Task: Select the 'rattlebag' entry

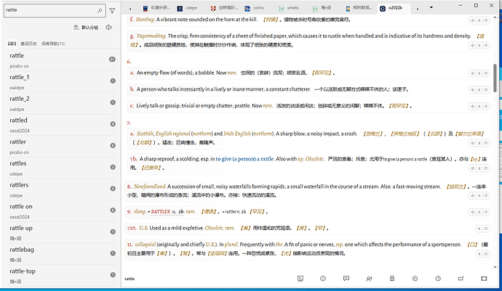Action: pyautogui.click(x=61, y=254)
